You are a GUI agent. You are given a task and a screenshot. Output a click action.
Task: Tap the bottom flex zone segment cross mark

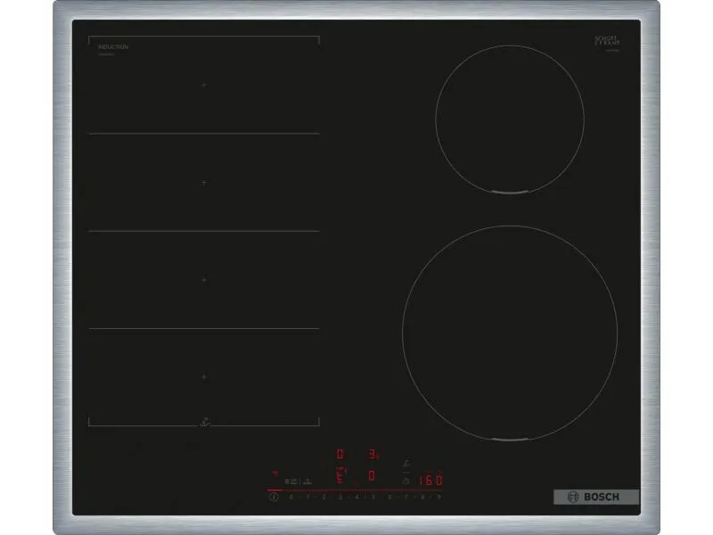pyautogui.click(x=204, y=377)
